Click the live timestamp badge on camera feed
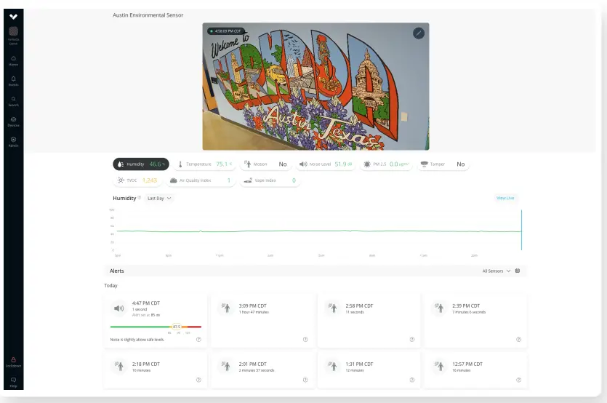607x403 pixels. [x=225, y=31]
